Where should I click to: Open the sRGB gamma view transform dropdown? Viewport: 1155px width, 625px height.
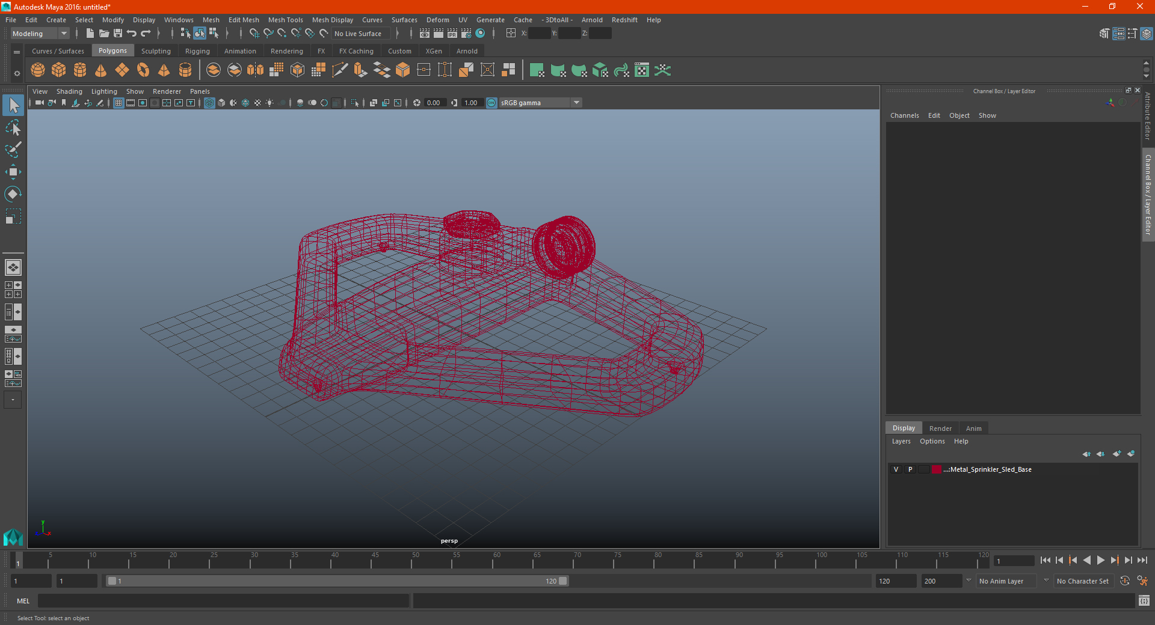pos(540,103)
